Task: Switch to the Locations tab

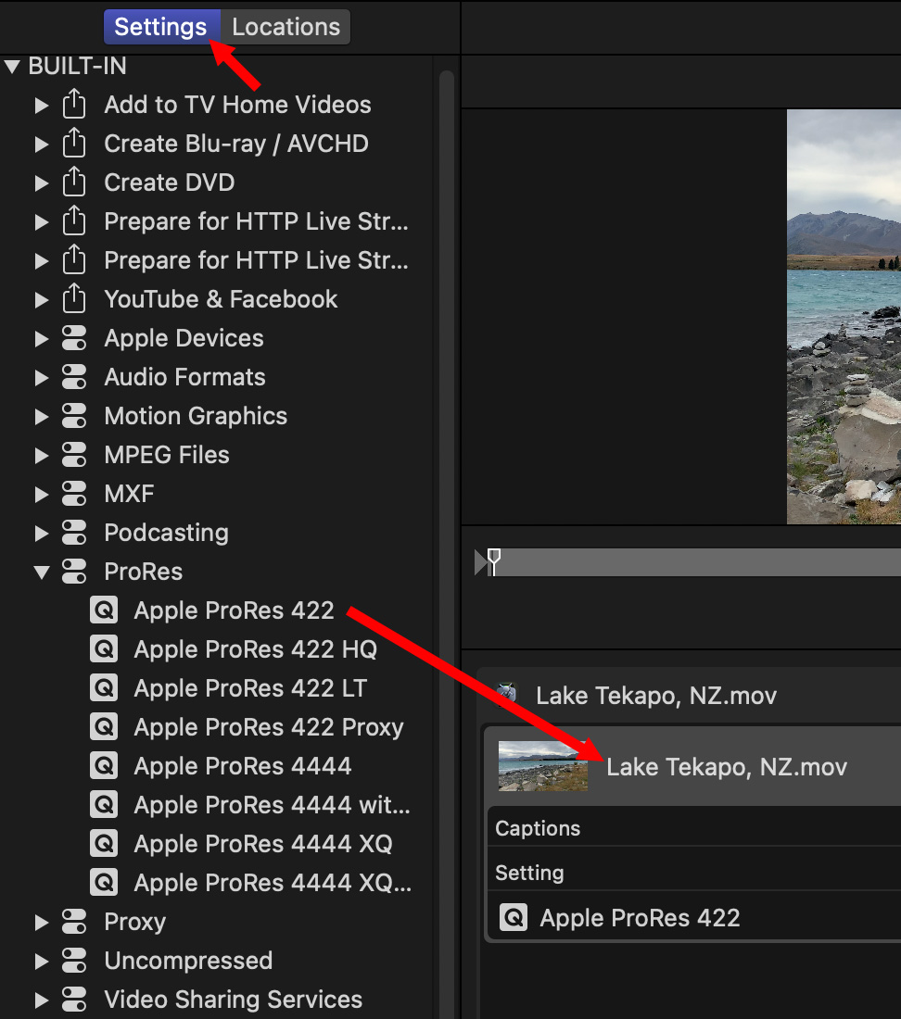Action: 286,27
